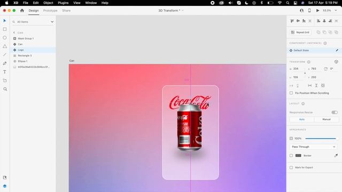The image size is (342, 192).
Task: Open the File menu
Action: [x=26, y=3]
